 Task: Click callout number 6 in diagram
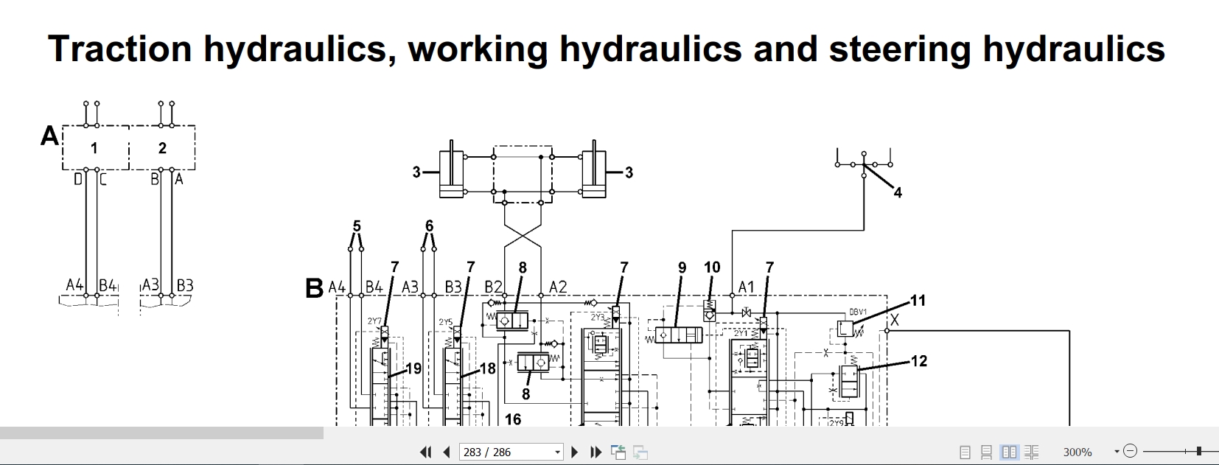[x=429, y=225]
